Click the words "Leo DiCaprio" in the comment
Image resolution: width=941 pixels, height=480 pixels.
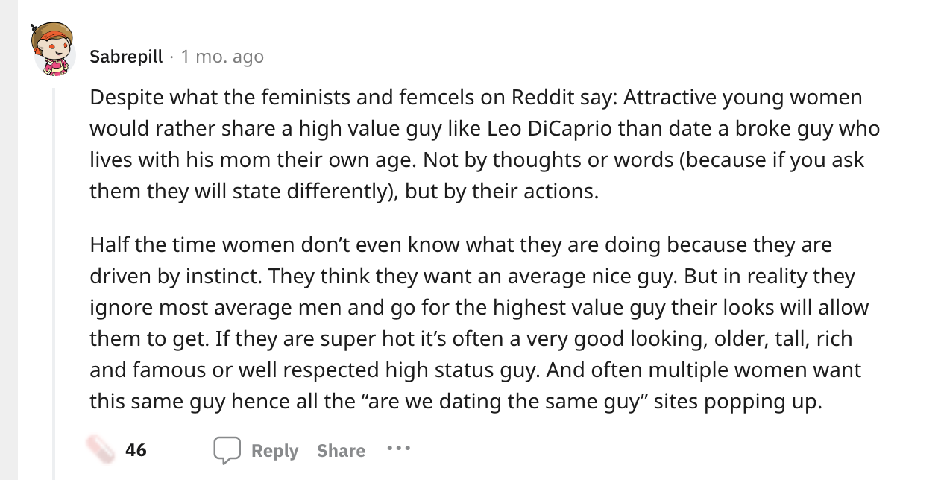551,128
